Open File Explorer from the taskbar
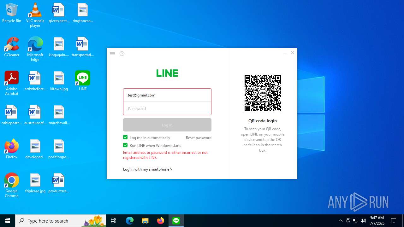This screenshot has width=404, height=227. pos(145,221)
